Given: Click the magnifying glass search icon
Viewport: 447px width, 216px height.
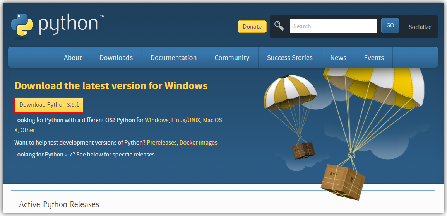Looking at the screenshot, I should click(279, 26).
